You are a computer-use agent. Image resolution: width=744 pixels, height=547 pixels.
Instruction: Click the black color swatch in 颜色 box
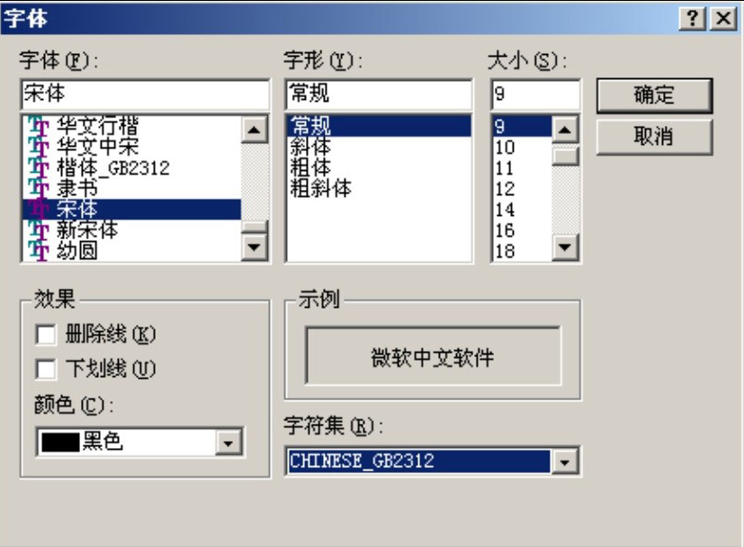[61, 443]
